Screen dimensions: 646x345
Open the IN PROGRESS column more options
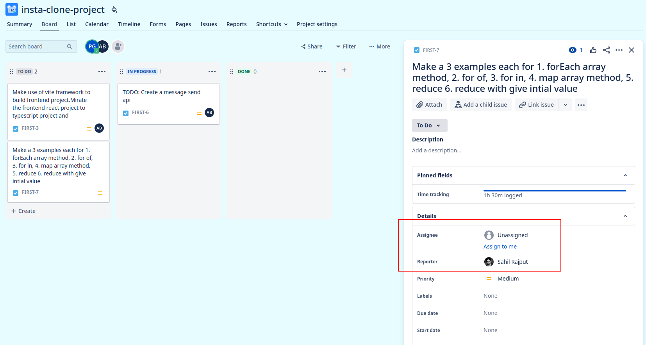[x=212, y=72]
